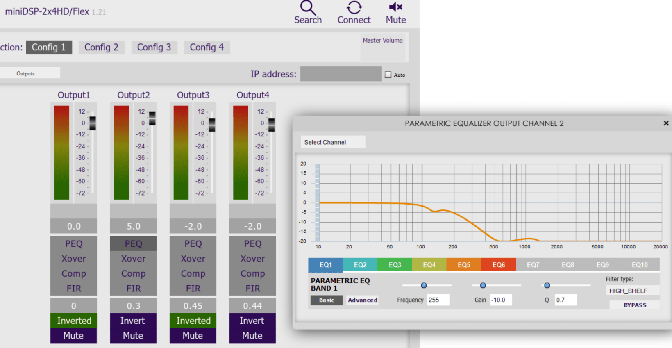Open Comp for Output2

pyautogui.click(x=133, y=273)
